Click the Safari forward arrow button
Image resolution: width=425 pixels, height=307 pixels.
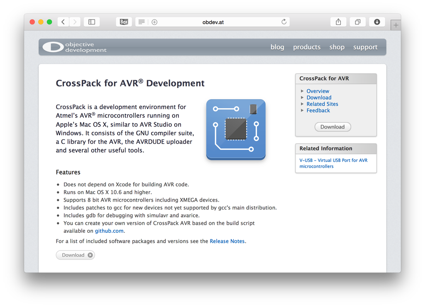(75, 22)
